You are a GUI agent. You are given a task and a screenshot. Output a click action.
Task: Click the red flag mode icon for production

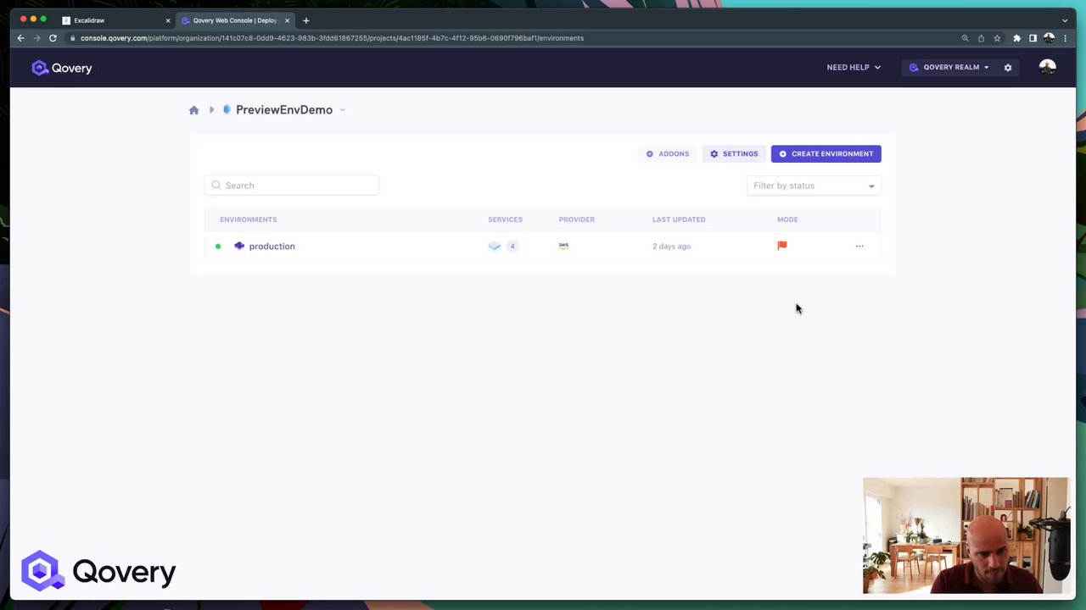[x=782, y=246]
